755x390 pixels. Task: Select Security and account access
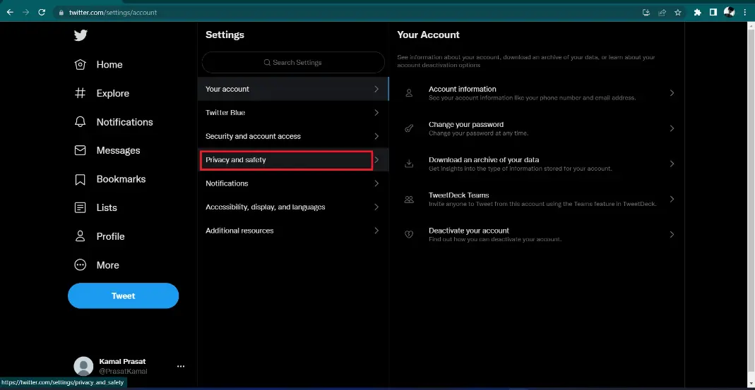293,136
